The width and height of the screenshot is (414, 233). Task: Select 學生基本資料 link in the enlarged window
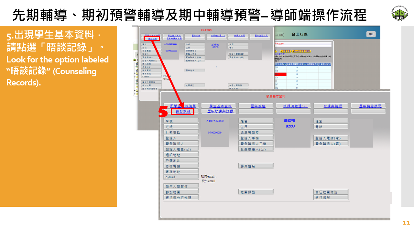220,106
